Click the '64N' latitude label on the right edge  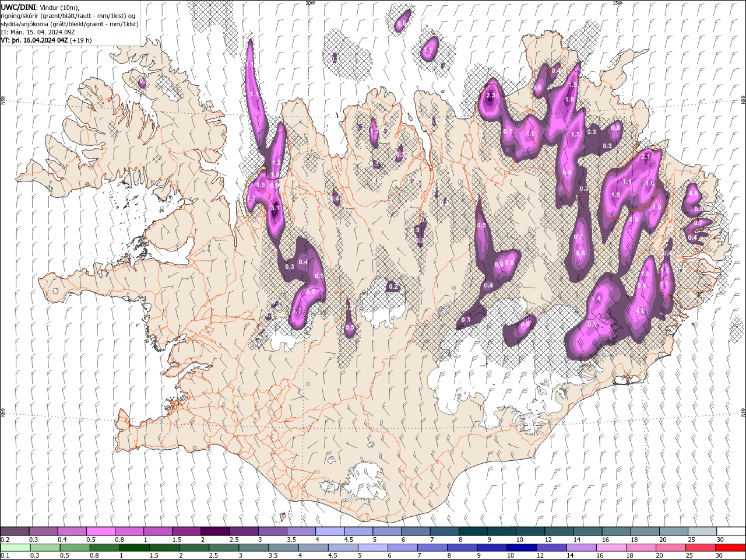click(743, 412)
